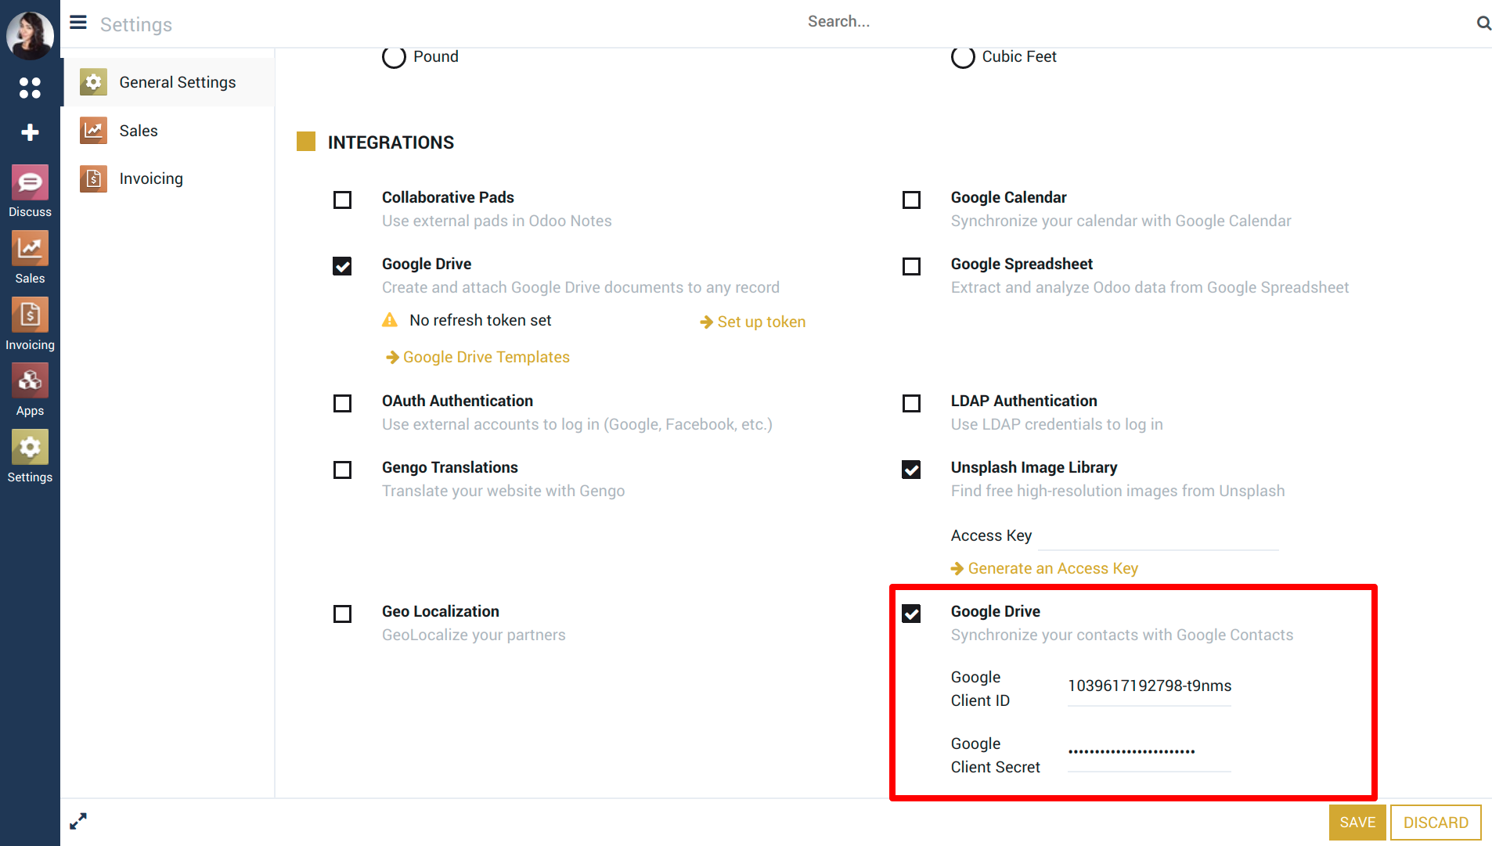Enable the Google Calendar checkbox
Viewport: 1492px width, 846px height.
pyautogui.click(x=911, y=200)
